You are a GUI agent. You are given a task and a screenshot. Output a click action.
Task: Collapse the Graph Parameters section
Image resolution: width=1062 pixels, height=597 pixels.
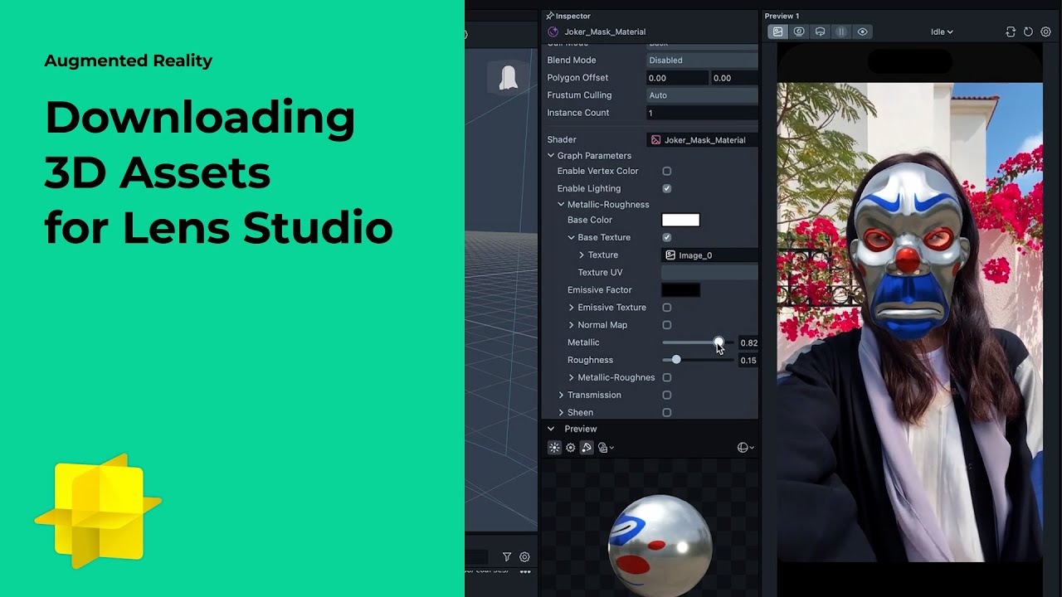pos(550,156)
